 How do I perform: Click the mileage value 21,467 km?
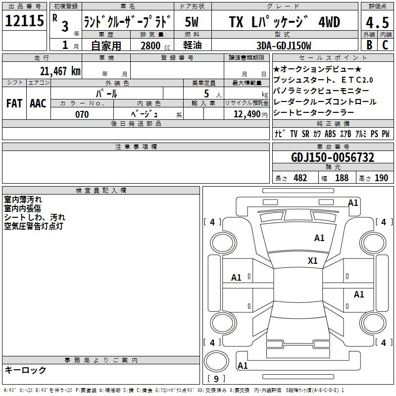click(60, 71)
